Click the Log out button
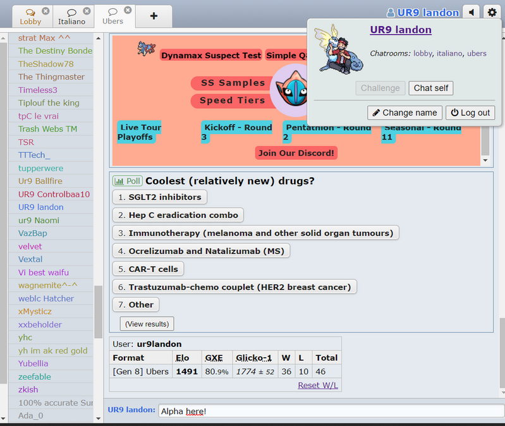This screenshot has height=426, width=505. [x=470, y=113]
